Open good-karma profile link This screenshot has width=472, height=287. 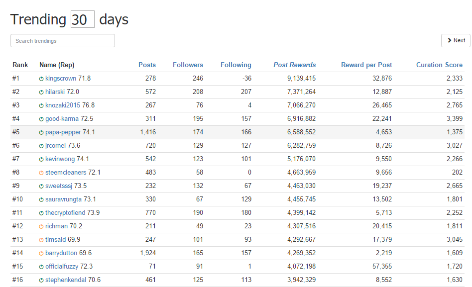(x=62, y=118)
